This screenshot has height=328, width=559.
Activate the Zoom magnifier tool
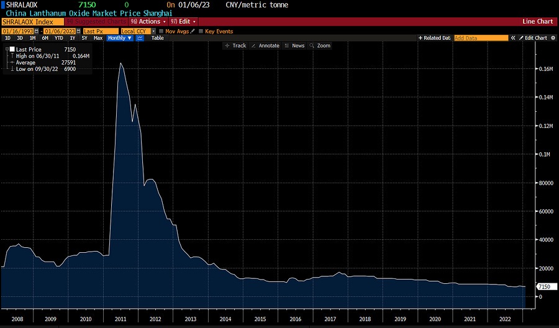click(320, 45)
